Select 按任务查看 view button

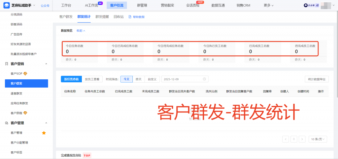point(71,79)
